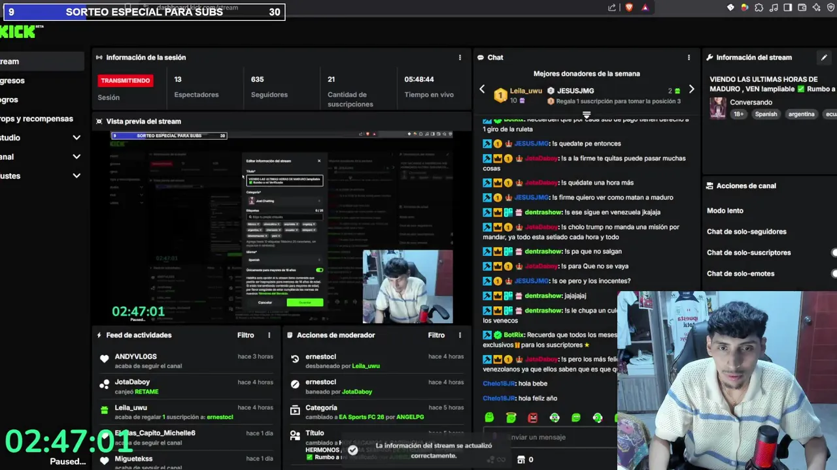Open the Brave Shields lion icon

click(x=629, y=8)
